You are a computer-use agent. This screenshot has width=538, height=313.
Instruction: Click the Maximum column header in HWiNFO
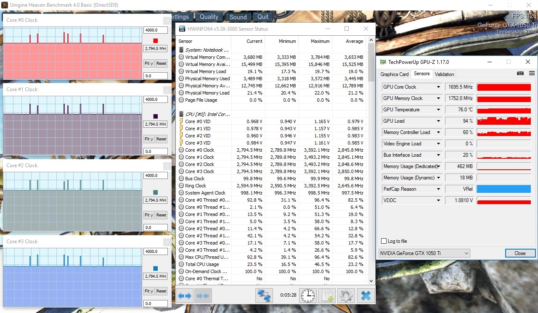(x=315, y=41)
